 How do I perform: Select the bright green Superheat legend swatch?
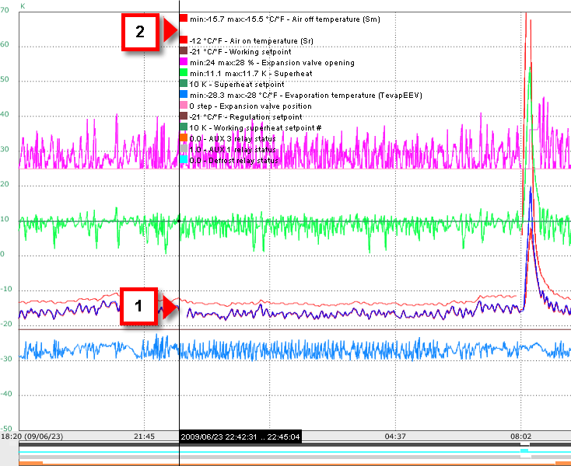click(x=184, y=72)
